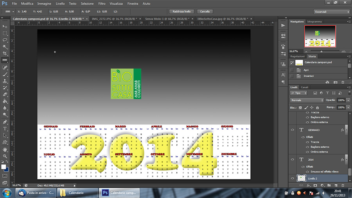
Task: Open the Filtro menu
Action: 101,3
